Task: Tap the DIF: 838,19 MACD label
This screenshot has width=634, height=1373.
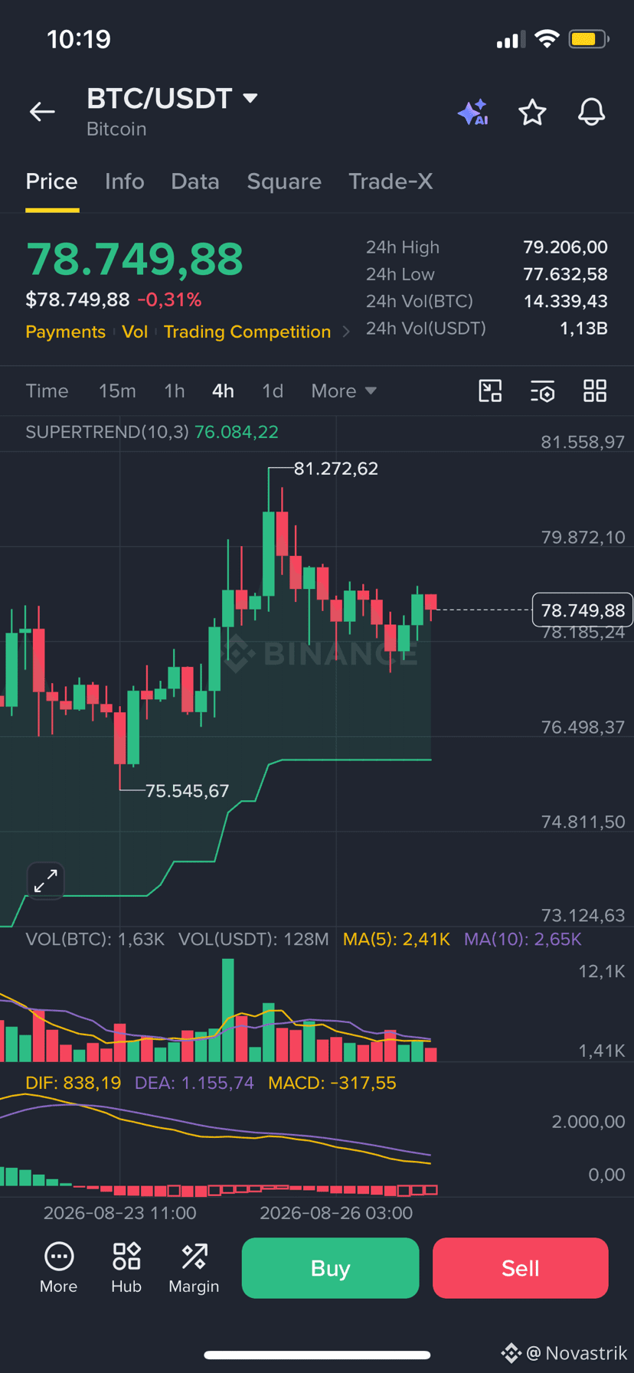Action: (x=74, y=1083)
